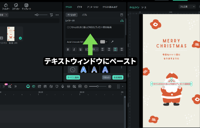Toggle underline text formatting
This screenshot has height=128, width=200.
click(81, 49)
